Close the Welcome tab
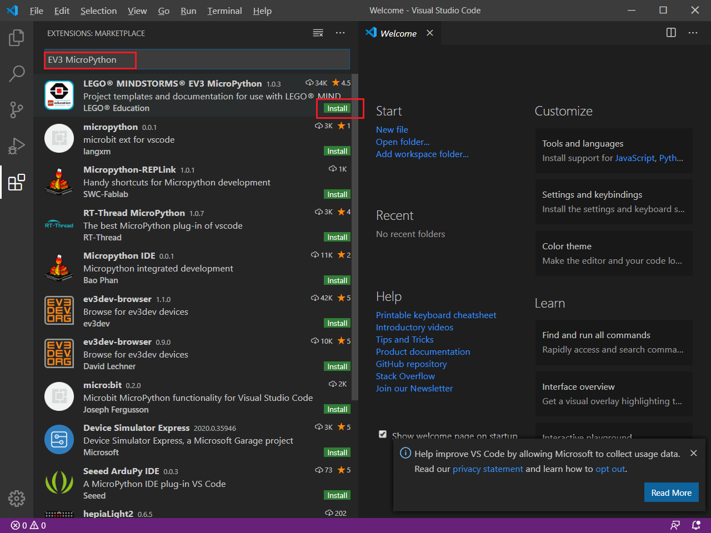Viewport: 711px width, 533px height. (430, 33)
